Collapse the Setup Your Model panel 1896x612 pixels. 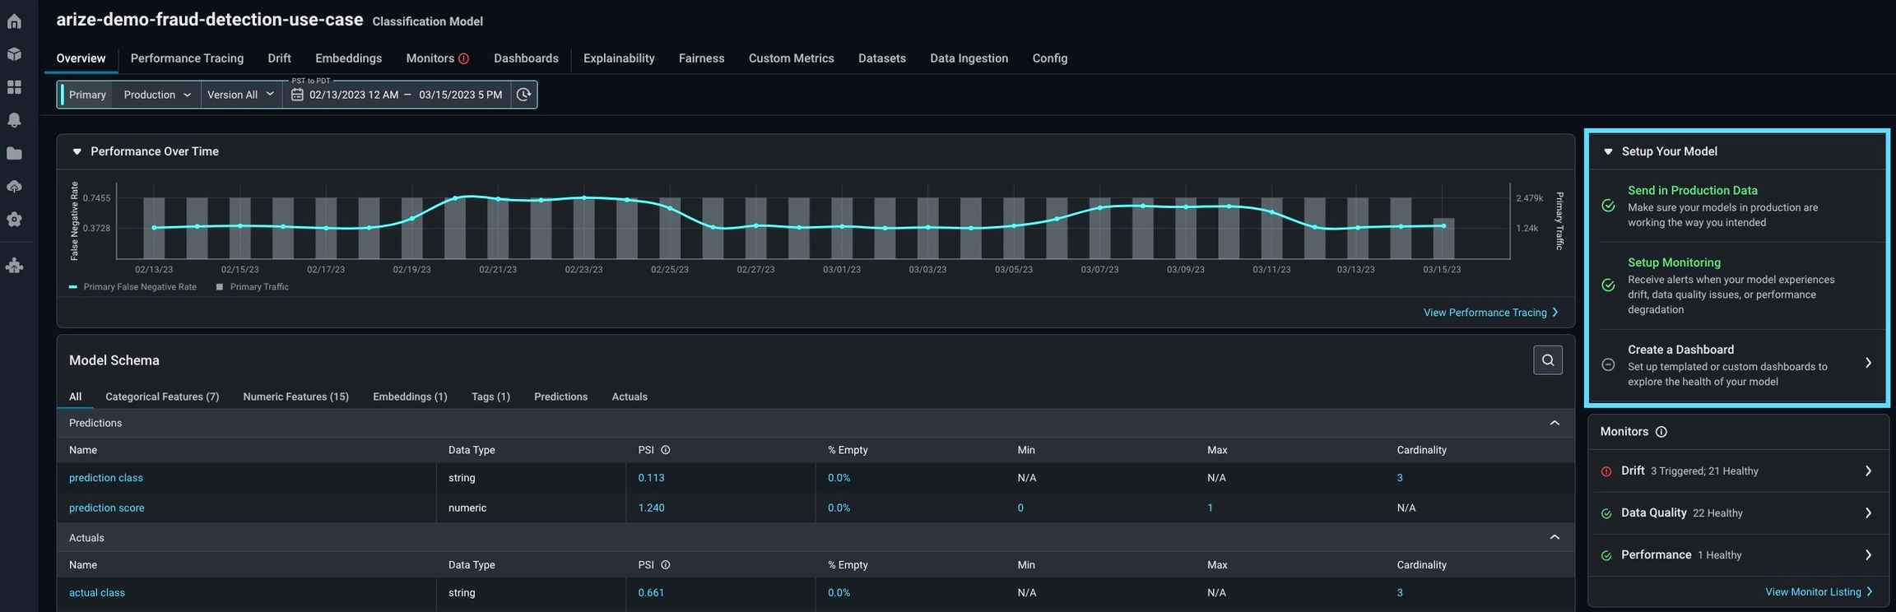pos(1608,151)
